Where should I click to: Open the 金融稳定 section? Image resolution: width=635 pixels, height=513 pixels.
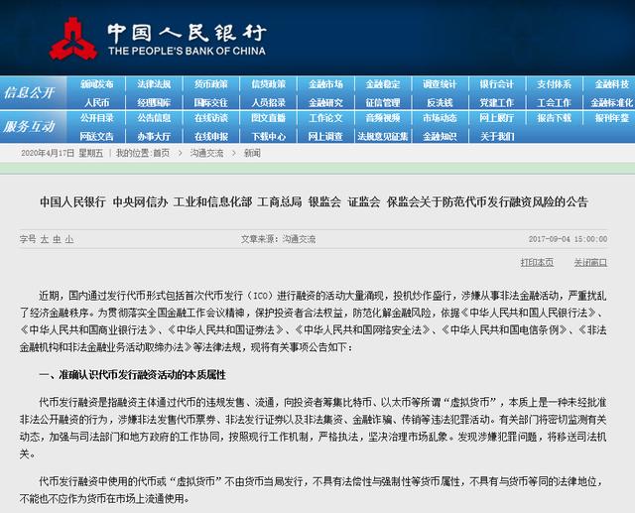pos(383,84)
